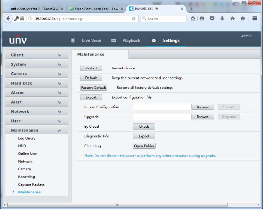This screenshot has height=210, width=263.
Task: Expand the Network sidebar section
Action: point(36,112)
